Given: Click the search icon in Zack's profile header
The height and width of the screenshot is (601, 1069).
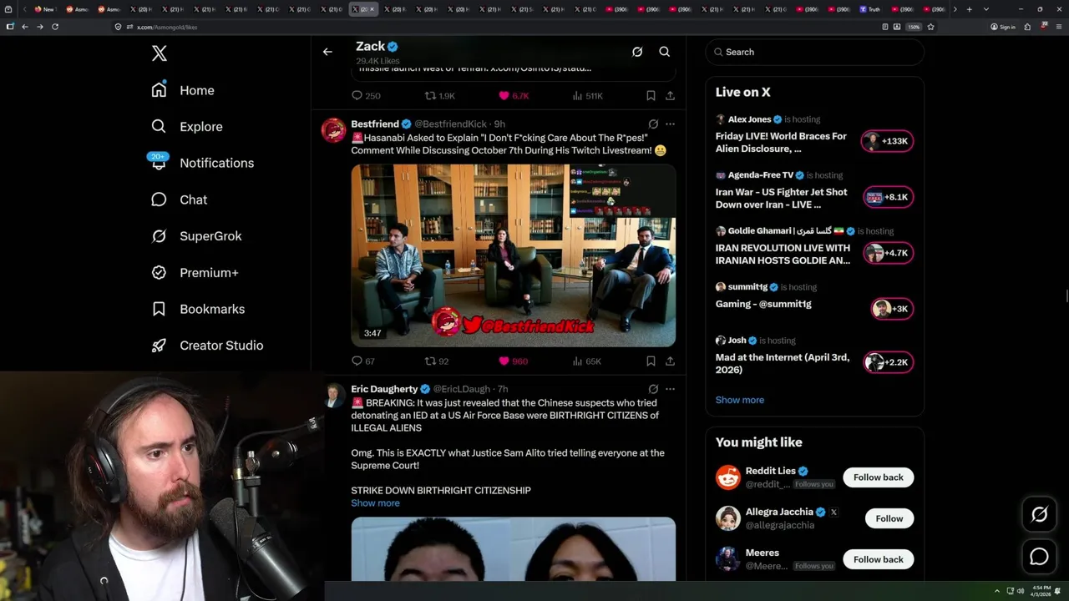Looking at the screenshot, I should click(665, 52).
